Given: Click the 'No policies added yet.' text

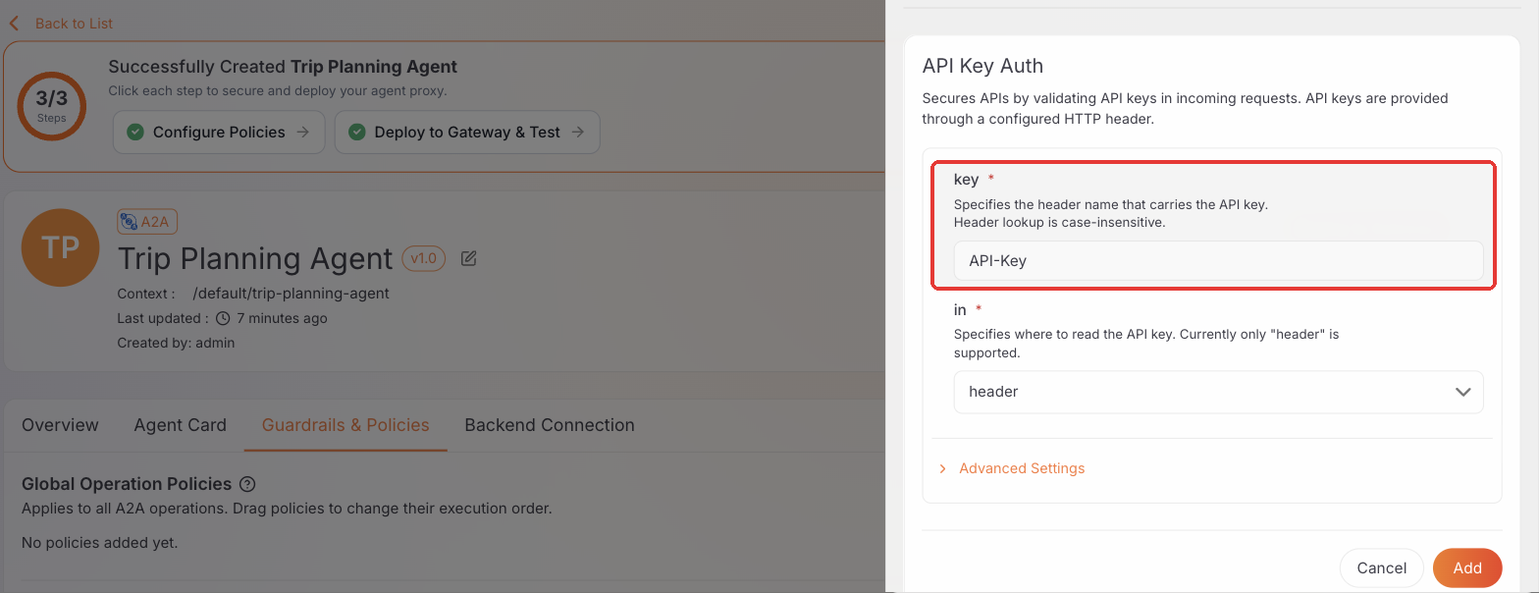Looking at the screenshot, I should click(x=99, y=542).
